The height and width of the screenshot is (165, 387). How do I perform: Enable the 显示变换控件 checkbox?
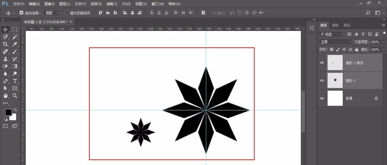[66, 13]
